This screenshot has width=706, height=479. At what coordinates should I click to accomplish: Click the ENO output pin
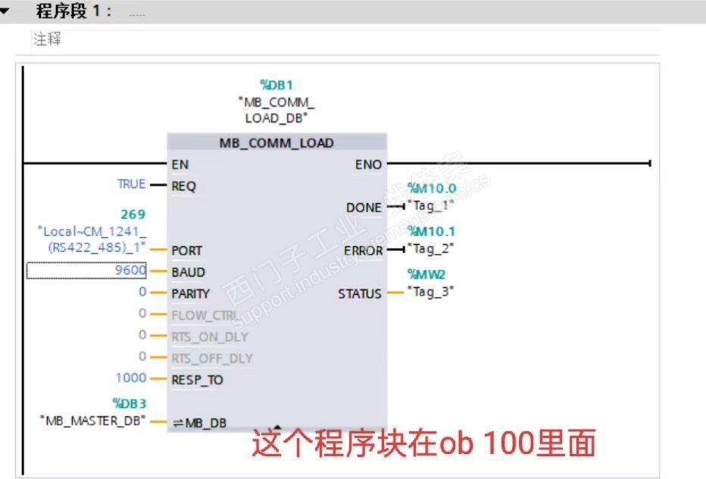click(368, 164)
